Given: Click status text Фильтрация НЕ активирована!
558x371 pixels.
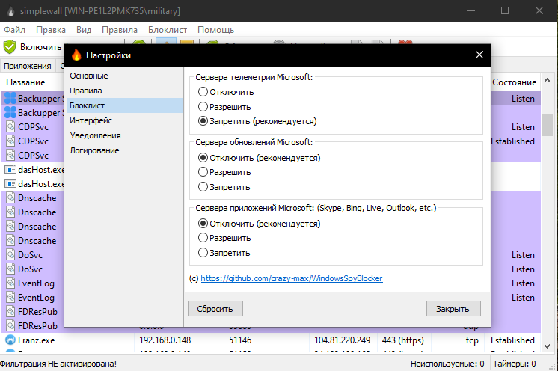Looking at the screenshot, I should click(58, 364).
